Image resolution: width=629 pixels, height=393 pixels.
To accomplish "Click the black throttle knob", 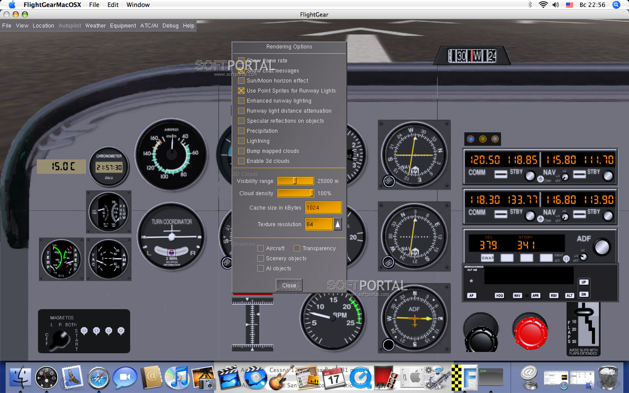I will click(x=481, y=339).
